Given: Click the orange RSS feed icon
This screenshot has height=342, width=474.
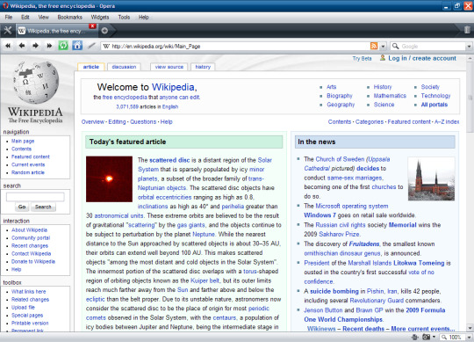Looking at the screenshot, I should point(374,46).
